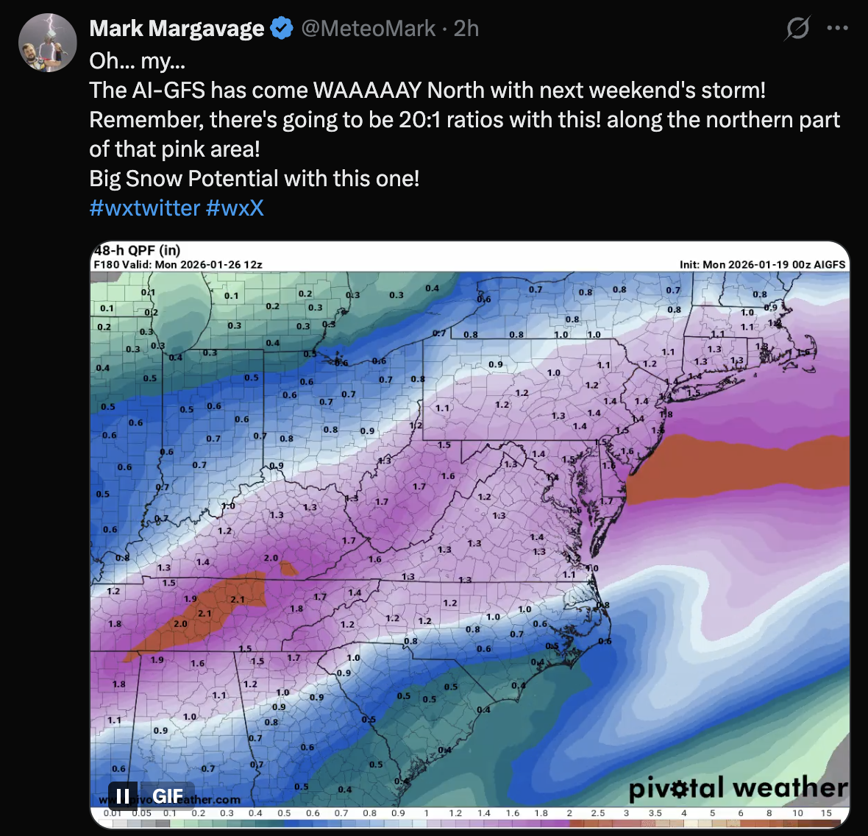Click the 15 label on the color legend
Viewport: 868px width, 836px height.
click(826, 813)
